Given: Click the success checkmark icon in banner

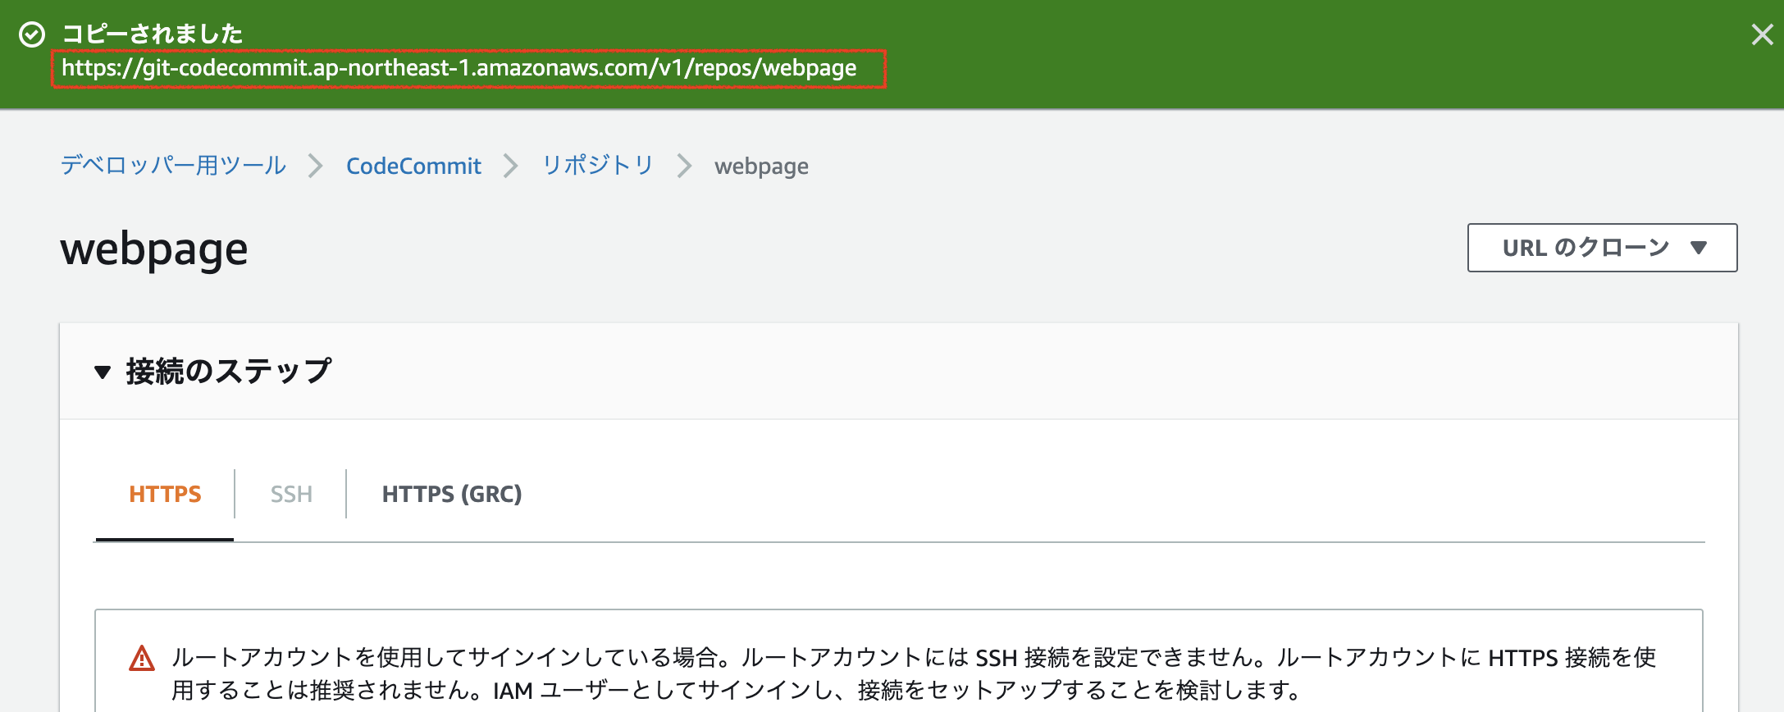Looking at the screenshot, I should [32, 35].
